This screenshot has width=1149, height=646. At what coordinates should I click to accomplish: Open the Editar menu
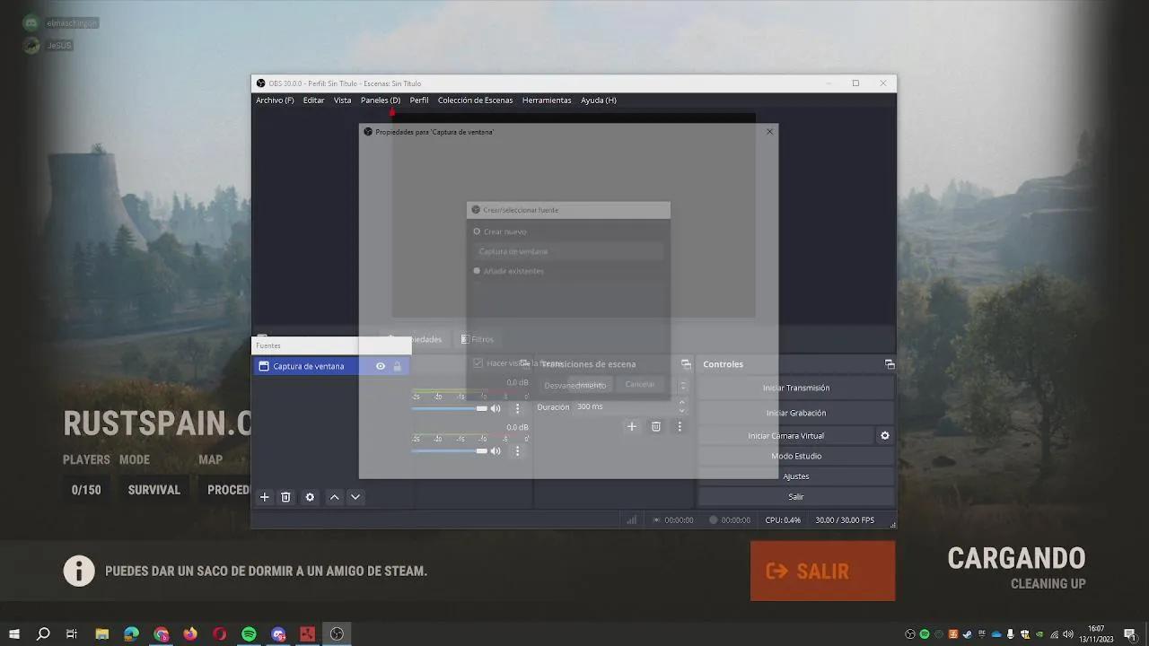(x=313, y=100)
